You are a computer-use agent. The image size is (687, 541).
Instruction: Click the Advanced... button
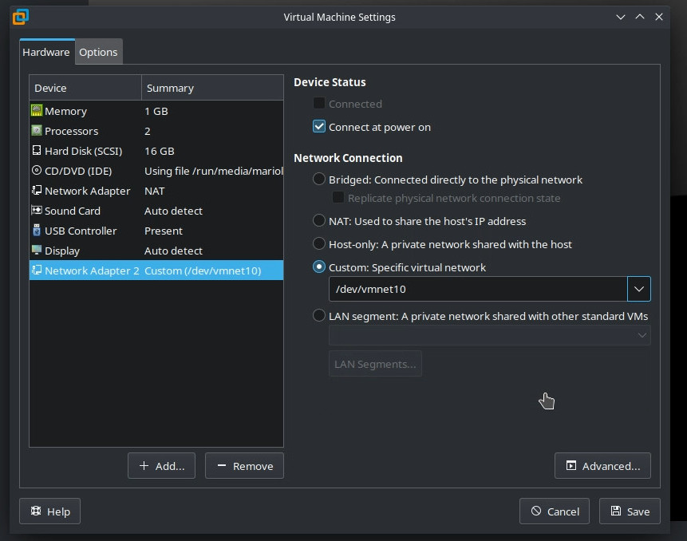pyautogui.click(x=602, y=466)
